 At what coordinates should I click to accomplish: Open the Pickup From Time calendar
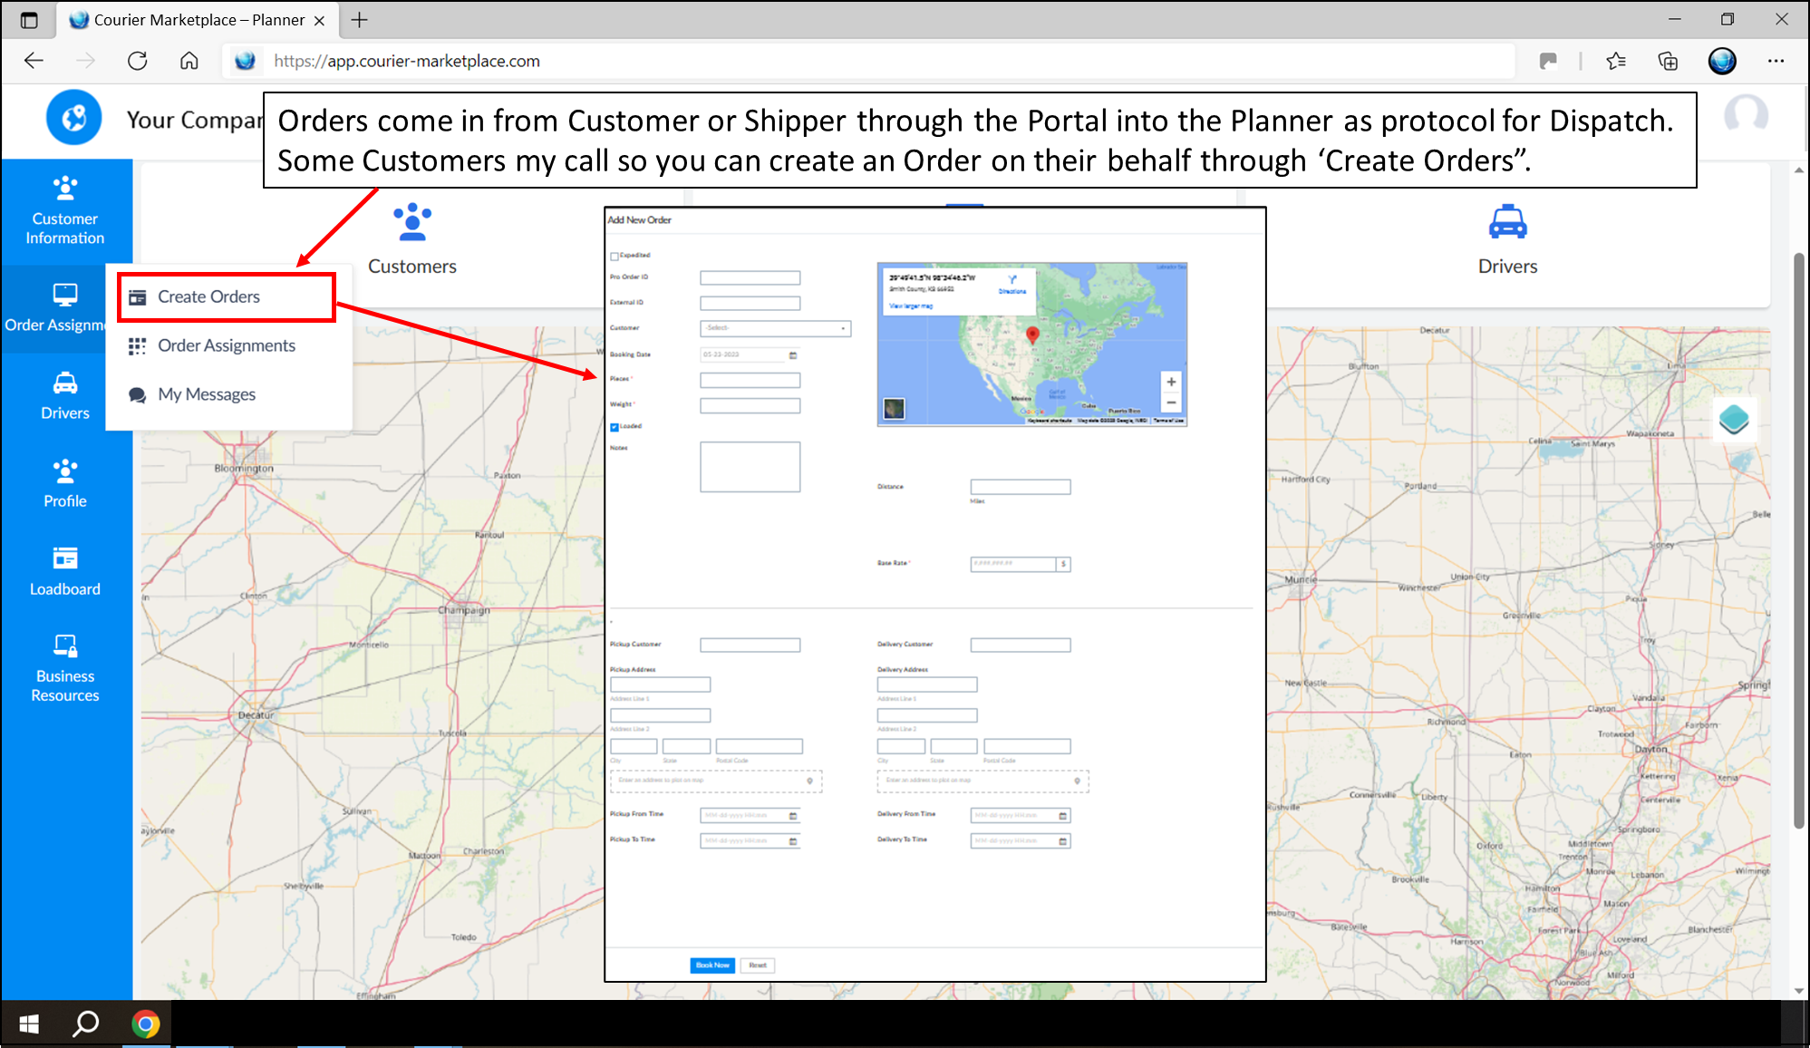click(x=793, y=816)
